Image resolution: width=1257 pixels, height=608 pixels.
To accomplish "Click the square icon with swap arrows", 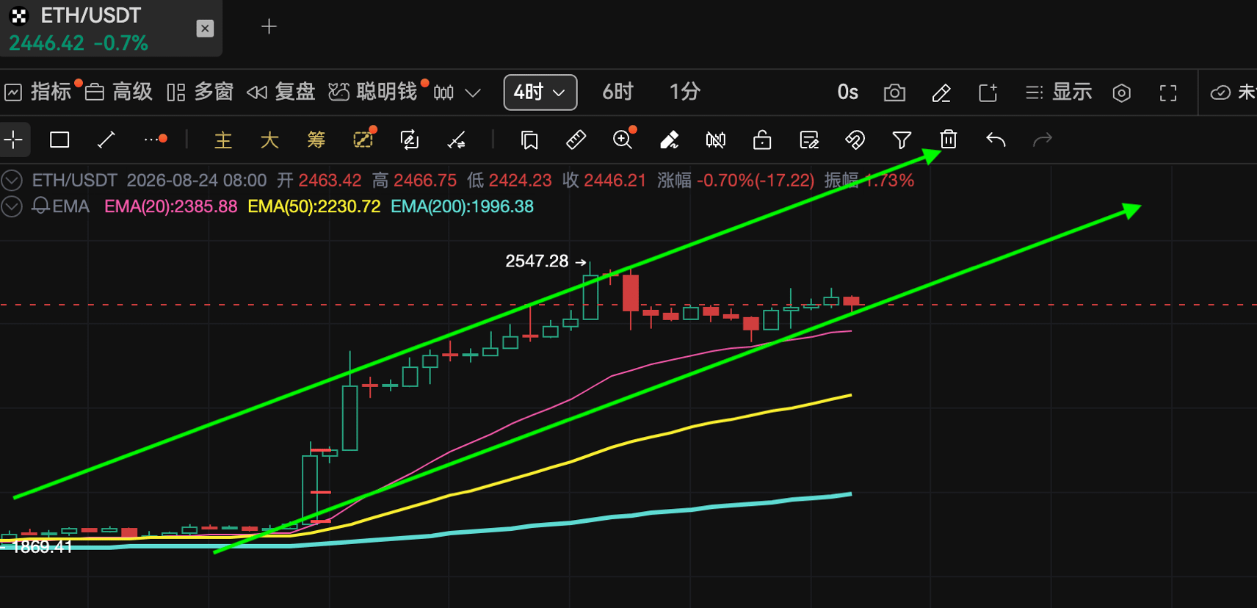I will [410, 140].
